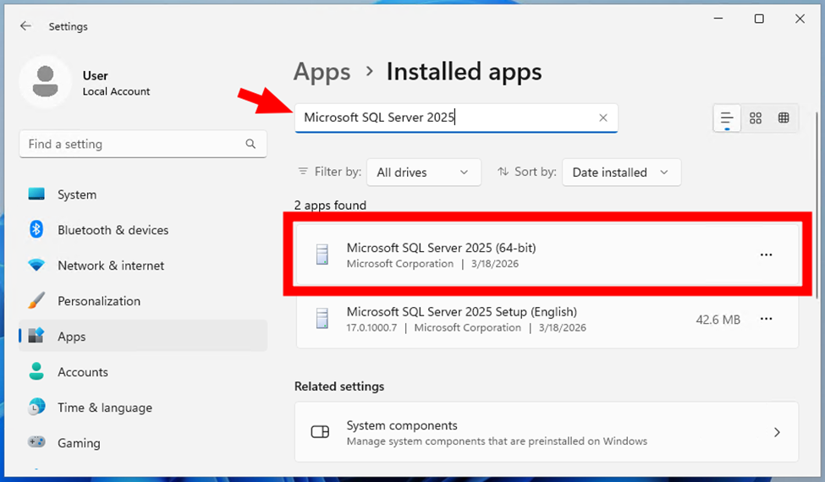Viewport: 825px width, 482px height.
Task: Open more options for SQL Server 2025 (64-bit)
Action: 766,255
